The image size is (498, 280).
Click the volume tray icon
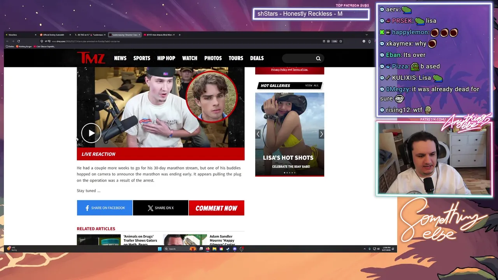pos(378,249)
